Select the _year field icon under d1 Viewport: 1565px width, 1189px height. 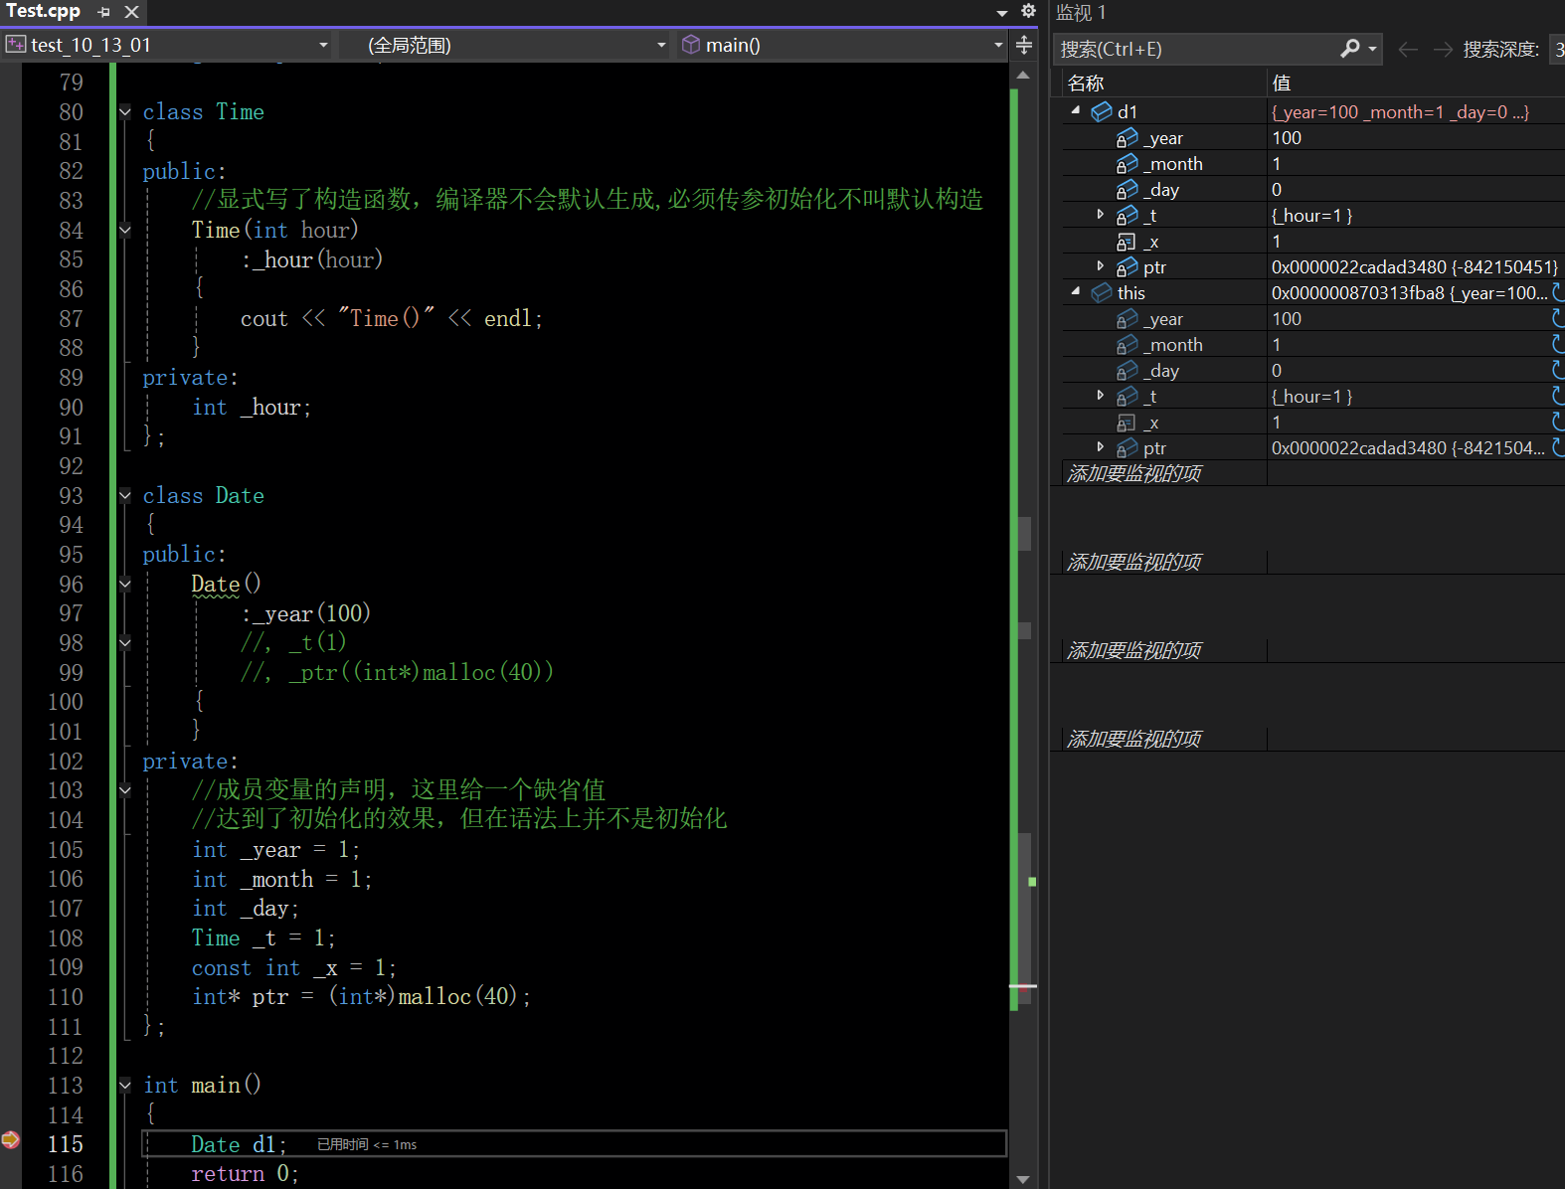coord(1127,137)
